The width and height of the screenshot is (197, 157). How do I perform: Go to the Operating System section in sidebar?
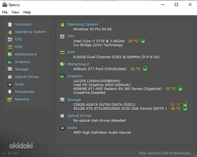coord(30,32)
